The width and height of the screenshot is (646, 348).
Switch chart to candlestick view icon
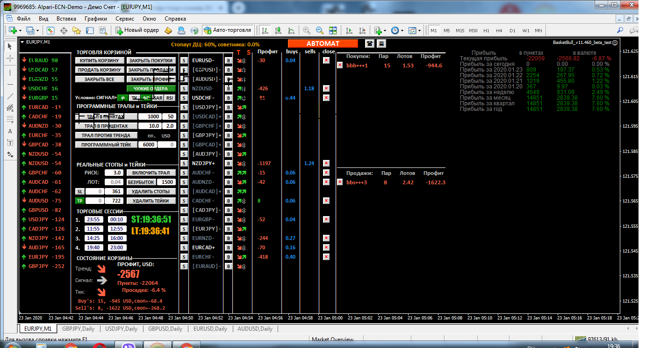(279, 30)
